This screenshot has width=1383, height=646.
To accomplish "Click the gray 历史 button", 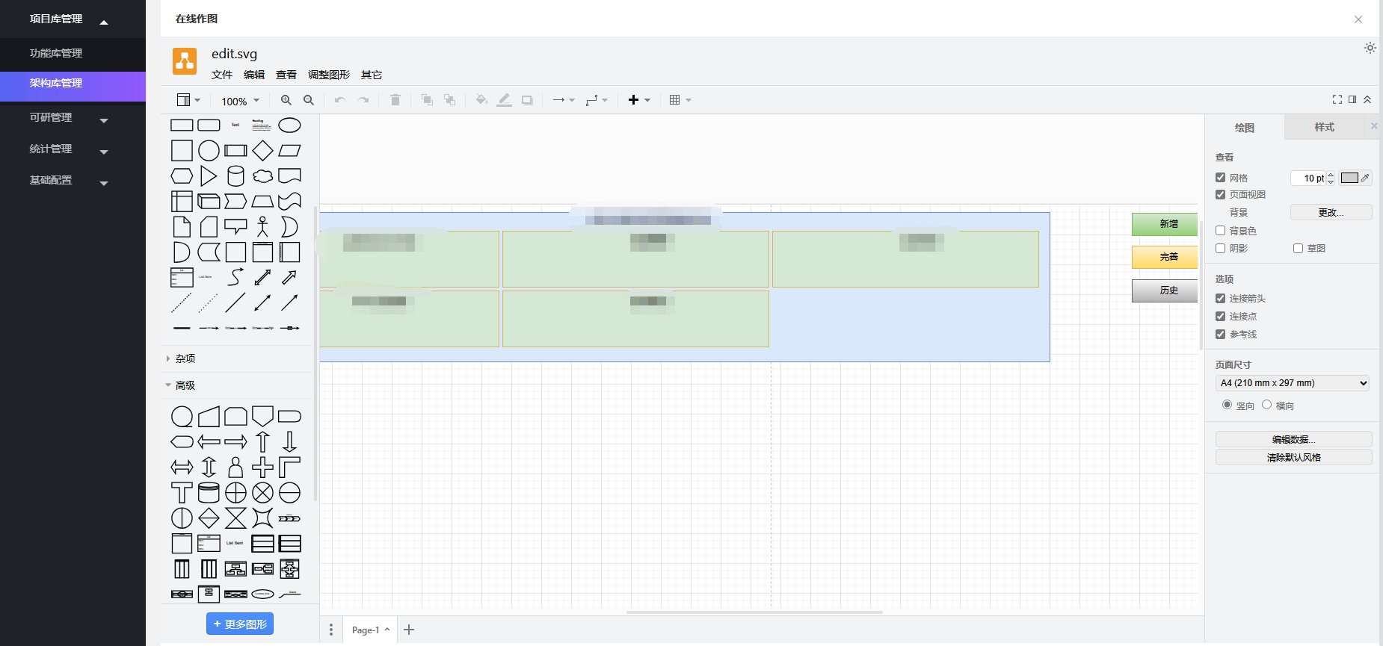I will pyautogui.click(x=1165, y=291).
